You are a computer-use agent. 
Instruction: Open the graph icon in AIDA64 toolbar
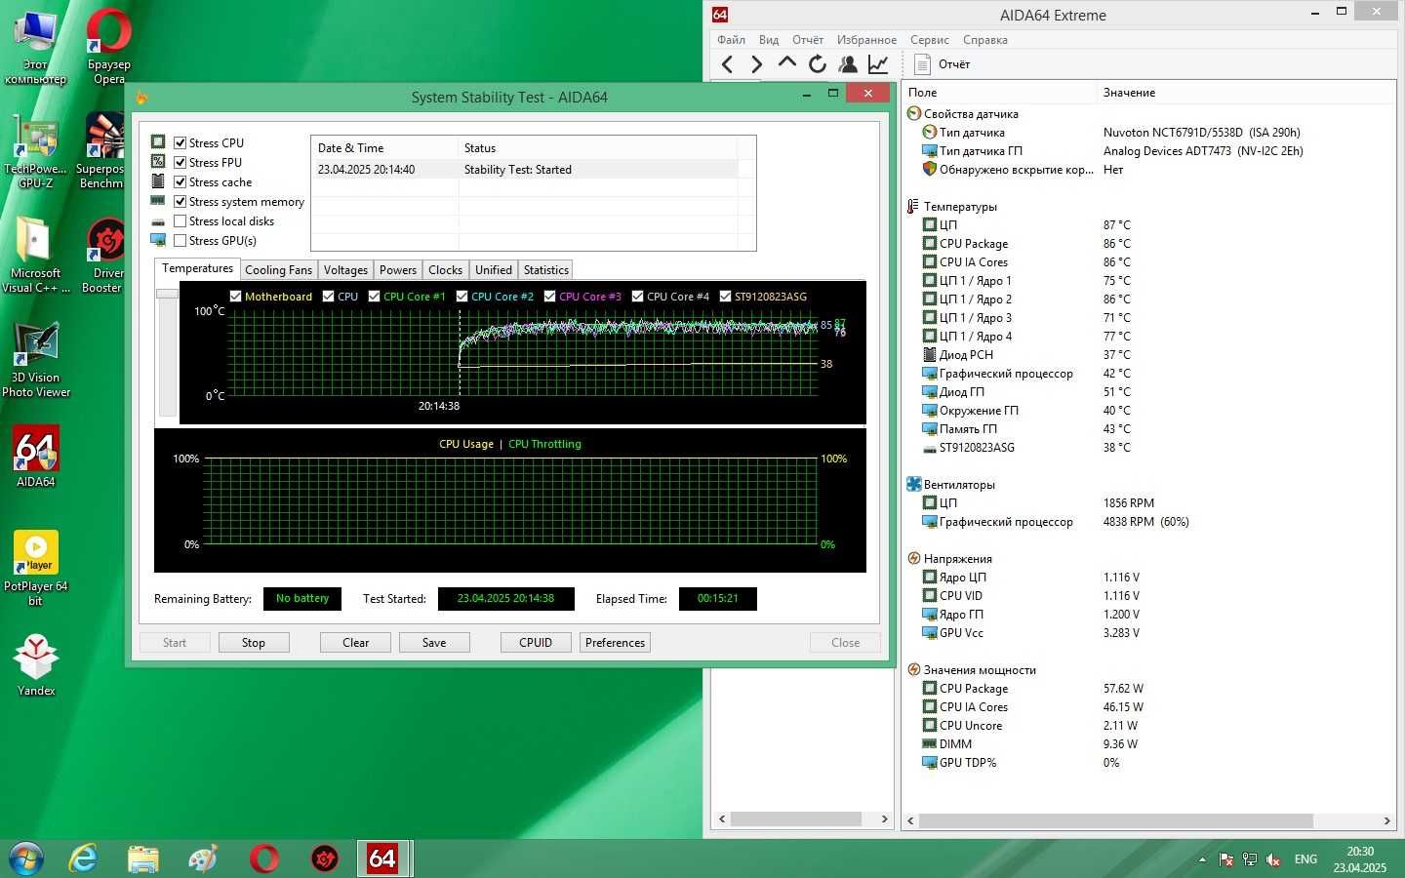(x=878, y=64)
